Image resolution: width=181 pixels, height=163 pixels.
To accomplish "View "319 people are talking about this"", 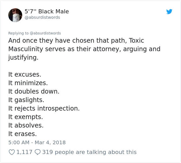I will click(89, 152).
